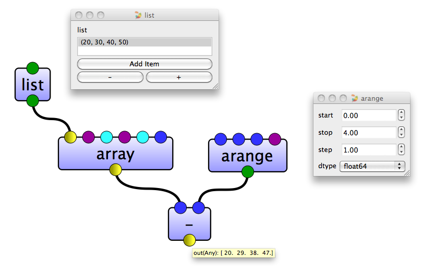Select the purple input port on arange node

[x=275, y=139]
